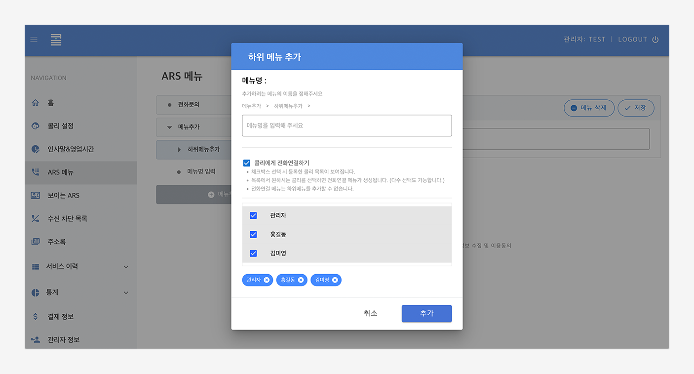Click the blue 추가 button
Image resolution: width=694 pixels, height=374 pixels.
(426, 313)
